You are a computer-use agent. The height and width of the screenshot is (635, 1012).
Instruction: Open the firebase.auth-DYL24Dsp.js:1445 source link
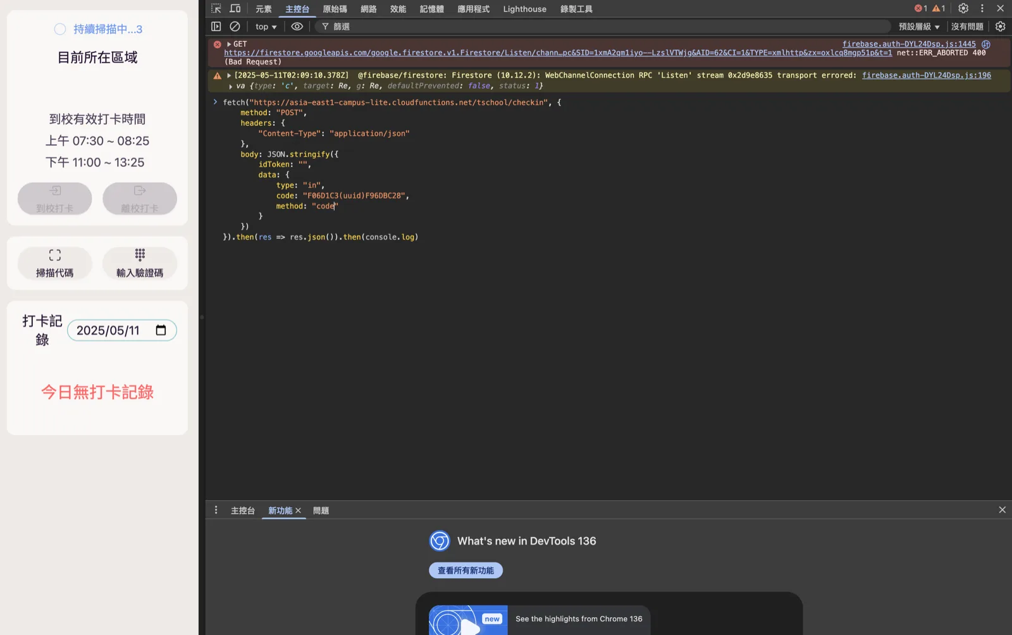909,44
